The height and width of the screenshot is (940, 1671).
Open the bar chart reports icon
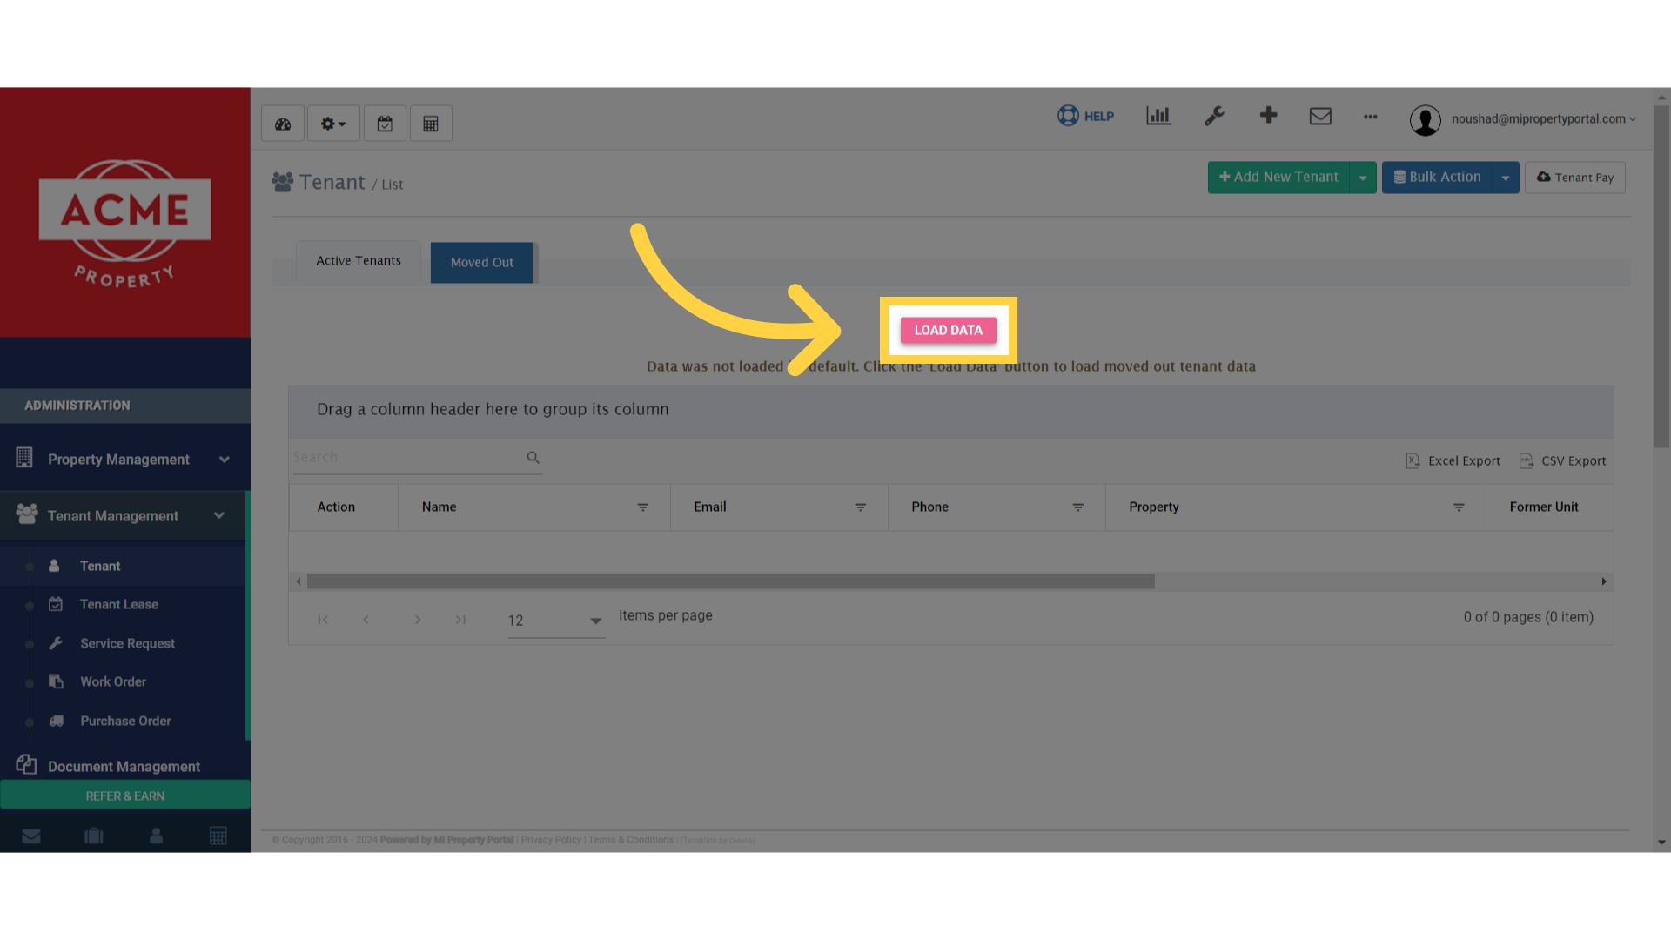[x=1158, y=116]
